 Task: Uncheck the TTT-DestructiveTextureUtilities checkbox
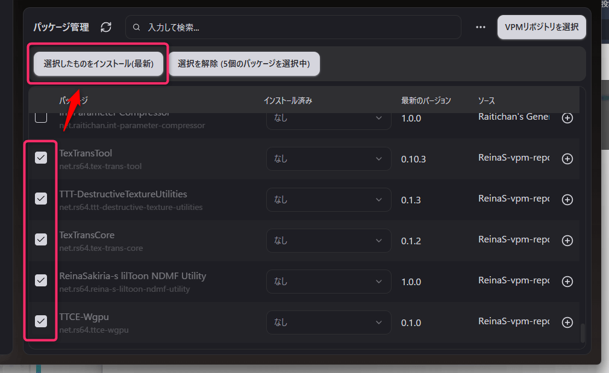pos(41,199)
